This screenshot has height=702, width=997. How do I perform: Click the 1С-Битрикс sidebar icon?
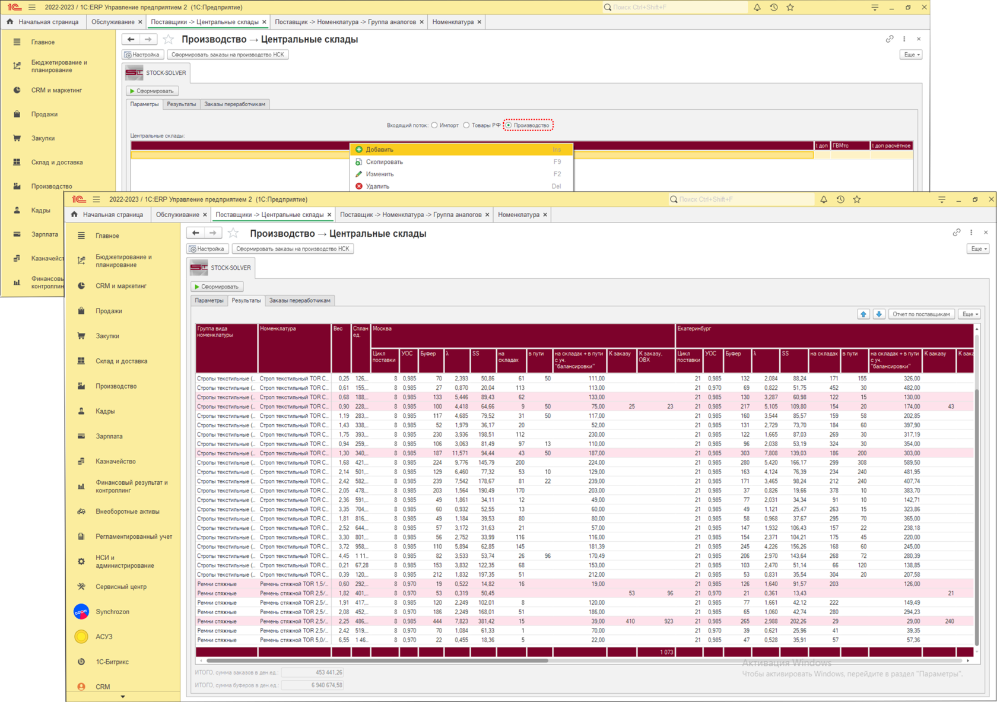click(x=81, y=662)
